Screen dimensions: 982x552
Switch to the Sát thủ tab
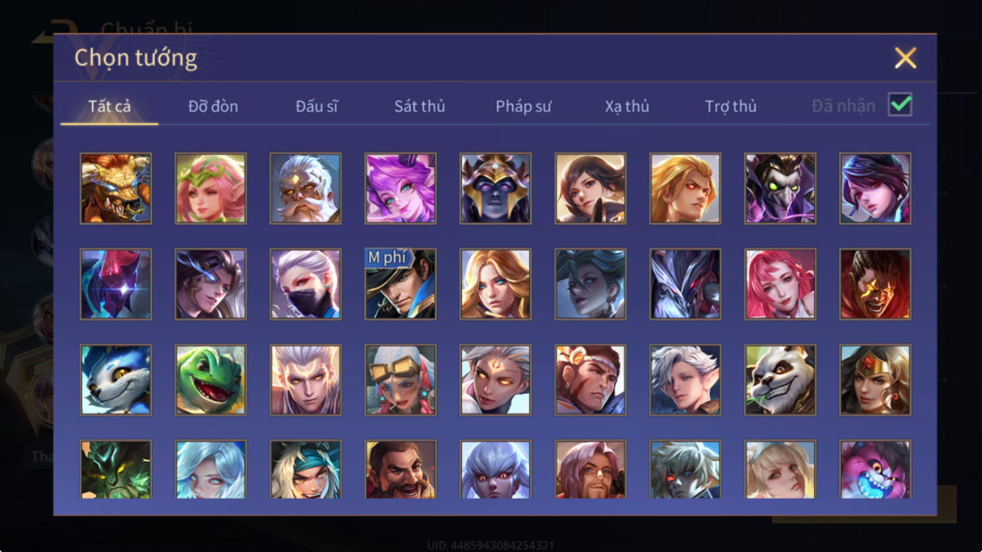[420, 106]
